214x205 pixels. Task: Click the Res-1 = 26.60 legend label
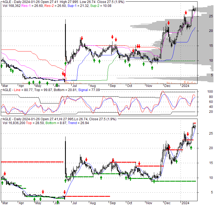click(x=32, y=6)
